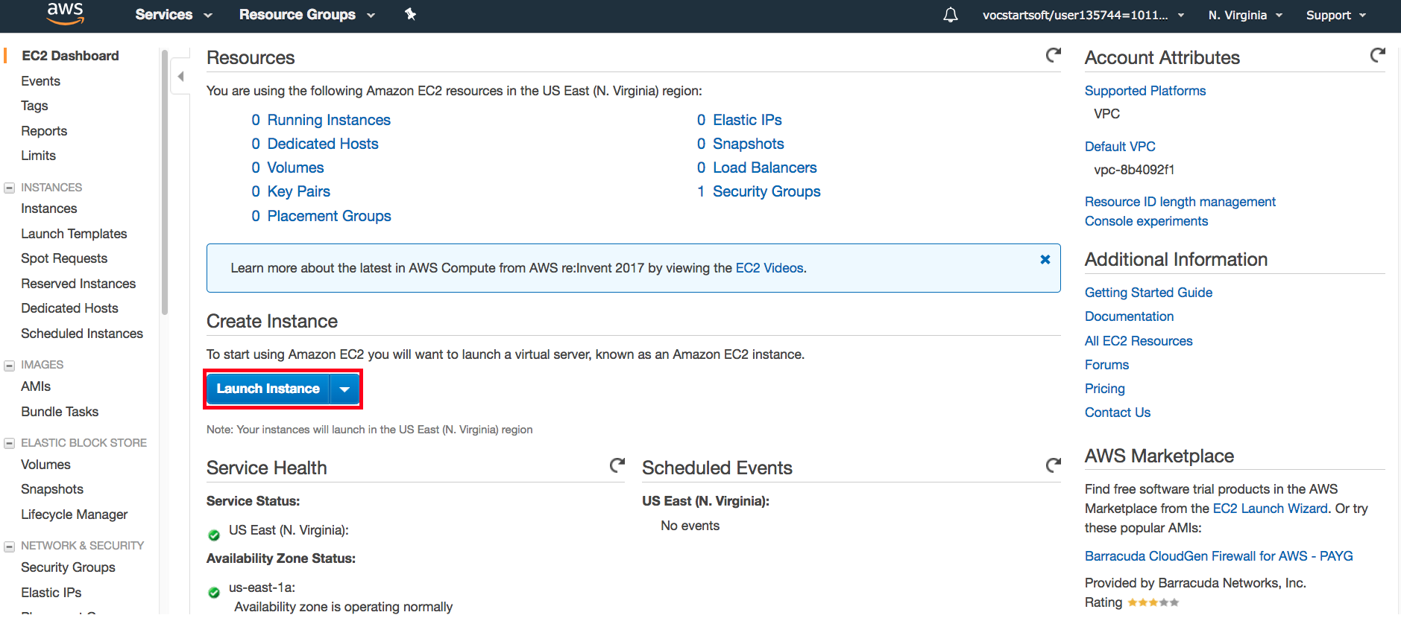Open the vocstartsoft user account menu

point(1083,15)
